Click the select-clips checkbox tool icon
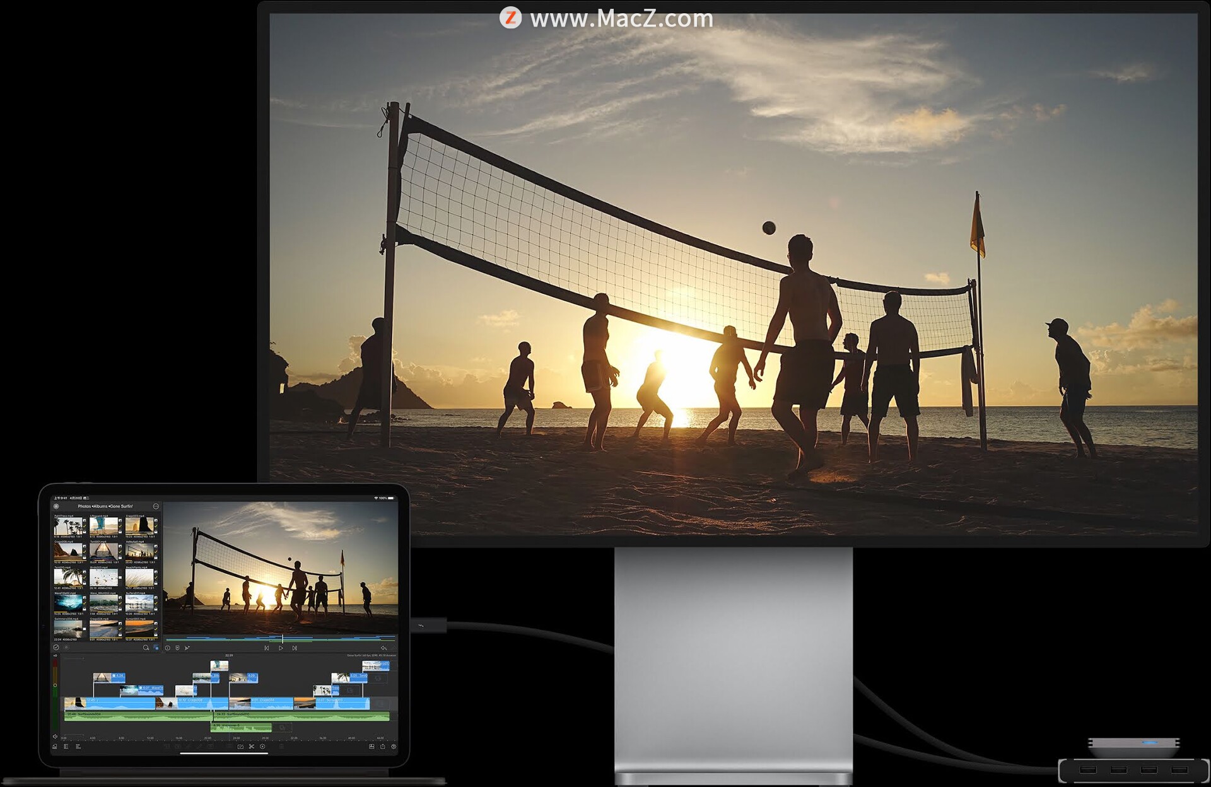This screenshot has height=787, width=1211. point(240,747)
